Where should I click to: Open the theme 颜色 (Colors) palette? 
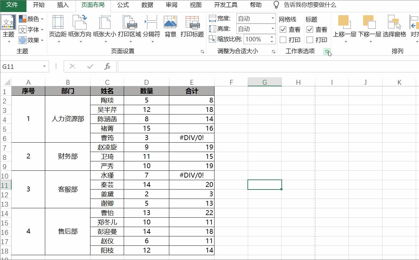pyautogui.click(x=31, y=19)
